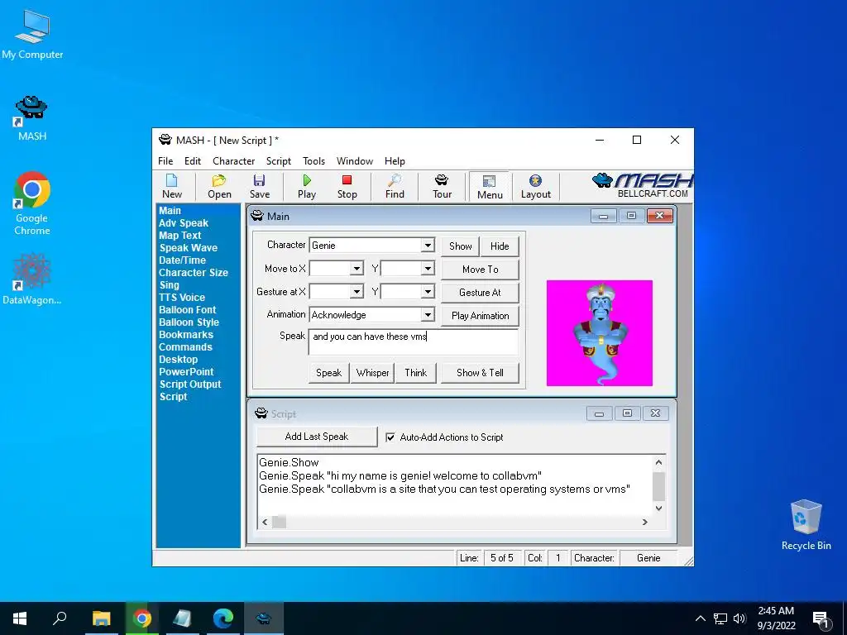Select Character Size in the left panel
This screenshot has height=635, width=847.
click(193, 273)
